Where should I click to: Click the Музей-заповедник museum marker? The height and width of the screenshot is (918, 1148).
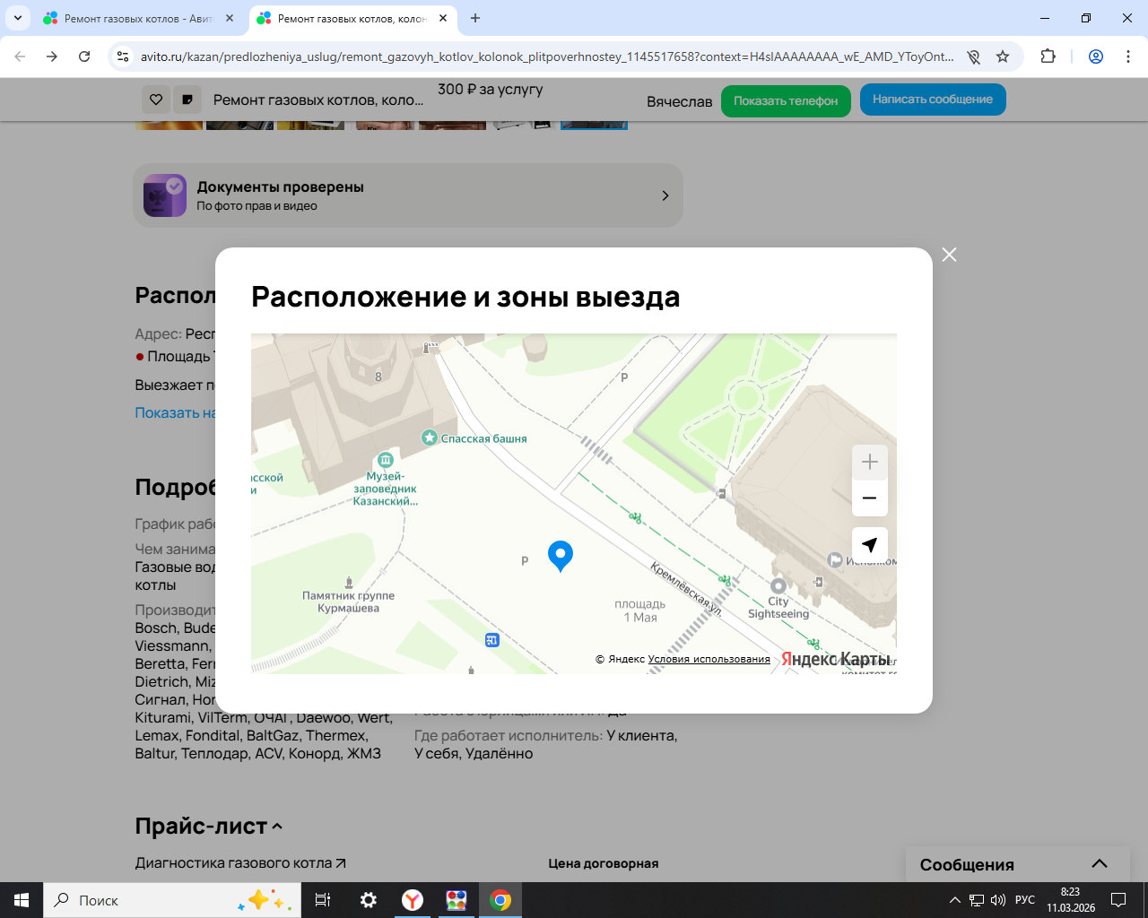coord(386,460)
